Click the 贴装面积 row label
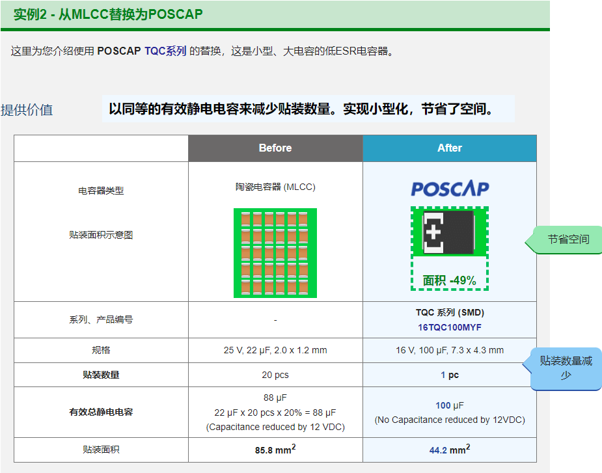 point(101,450)
